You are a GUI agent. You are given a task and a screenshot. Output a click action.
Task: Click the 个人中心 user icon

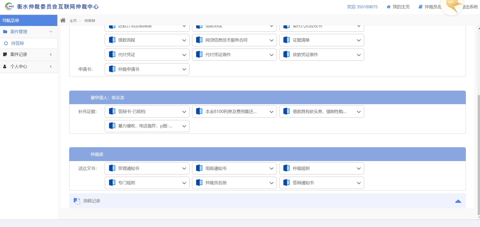point(5,66)
